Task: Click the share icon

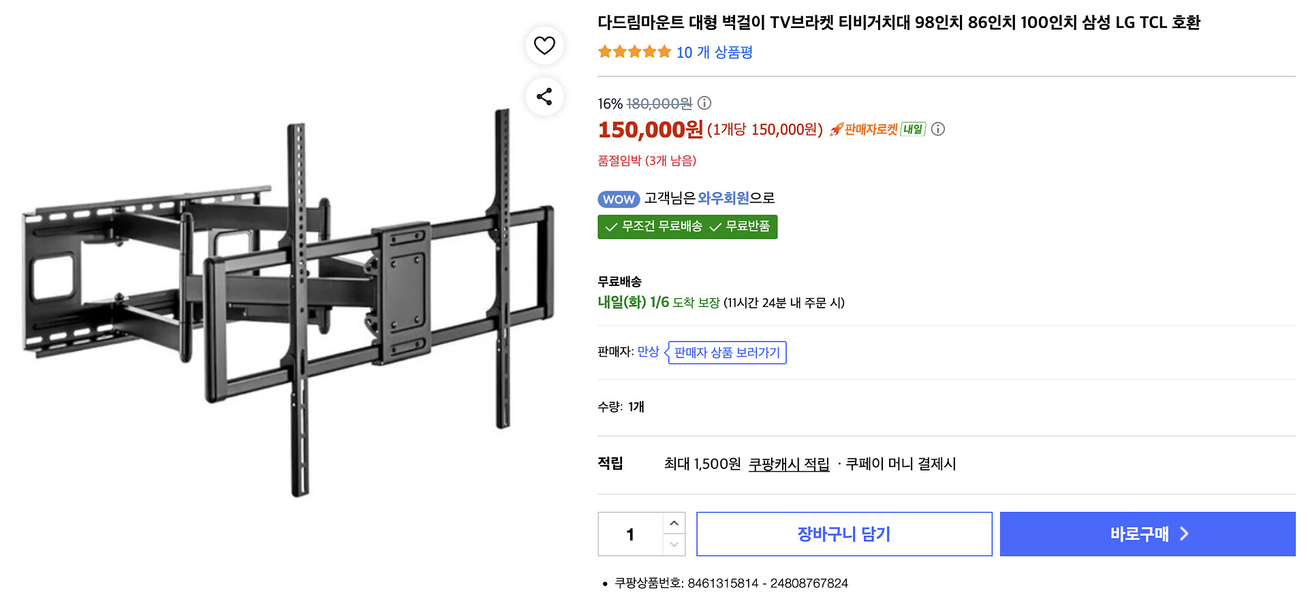Action: pyautogui.click(x=544, y=97)
